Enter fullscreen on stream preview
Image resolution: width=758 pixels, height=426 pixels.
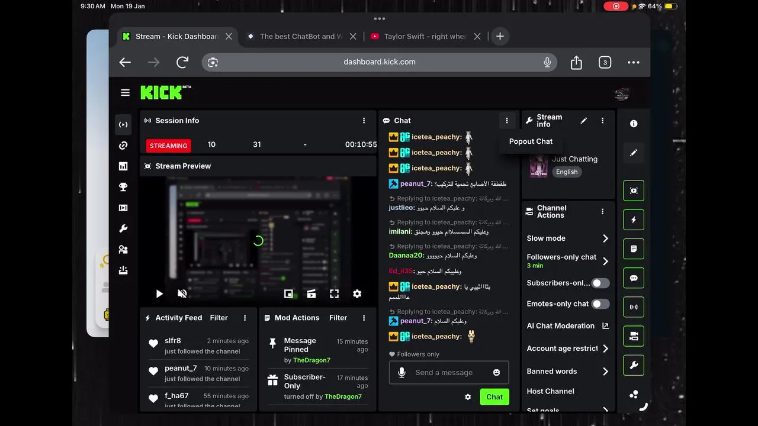tap(334, 294)
